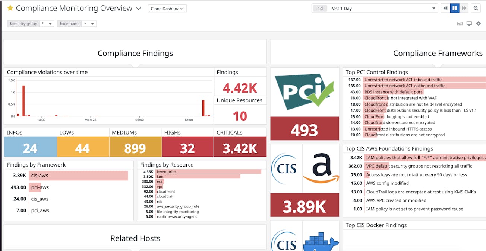Open dashboard settings with the gear icon
This screenshot has width=486, height=251.
coord(479,23)
